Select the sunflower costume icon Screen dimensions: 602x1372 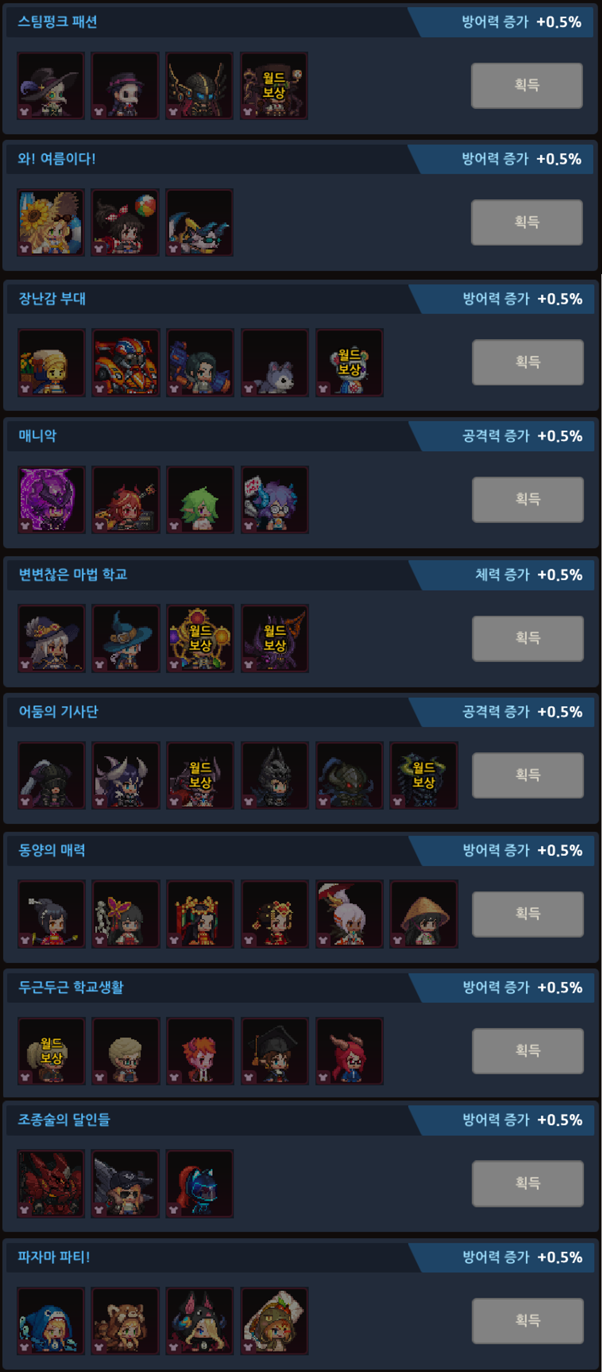pyautogui.click(x=51, y=222)
